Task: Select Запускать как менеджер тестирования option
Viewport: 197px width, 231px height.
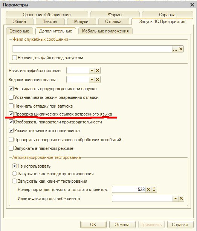Action: pos(14,173)
